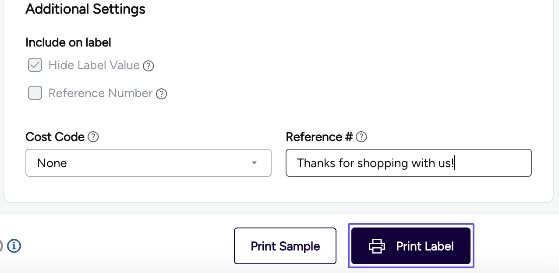Select the 'None' value in Cost Code
559x273 pixels.
point(52,163)
